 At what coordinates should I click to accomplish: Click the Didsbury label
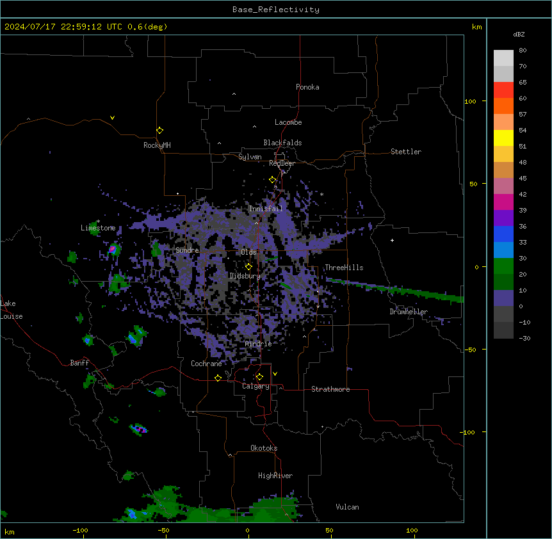(x=245, y=276)
